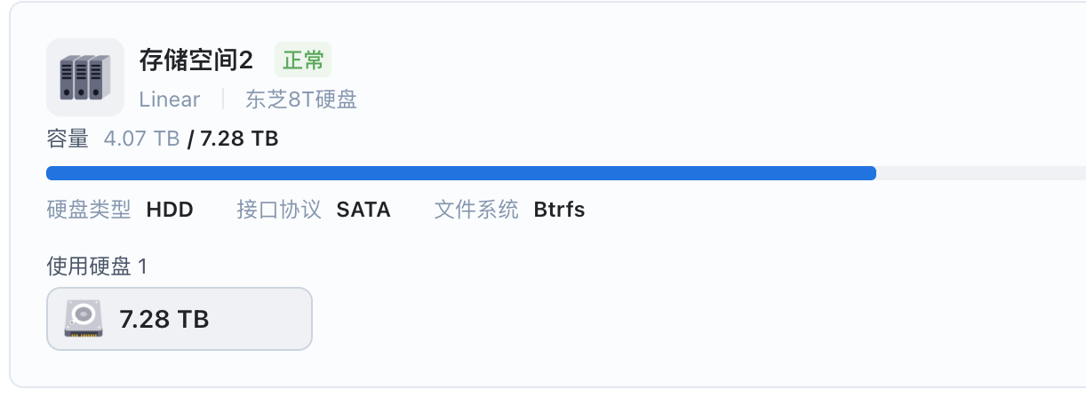Click the 接口协议 label
The width and height of the screenshot is (1086, 405).
point(279,210)
